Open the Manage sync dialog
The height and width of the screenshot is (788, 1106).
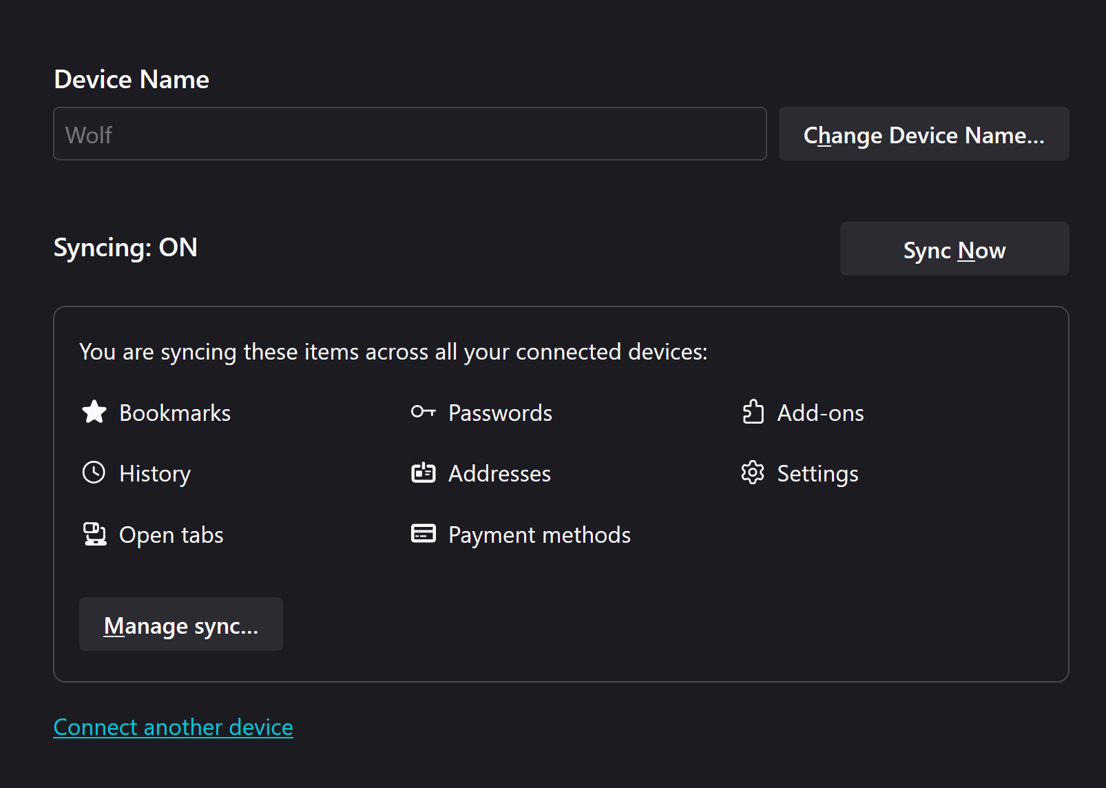pyautogui.click(x=181, y=624)
